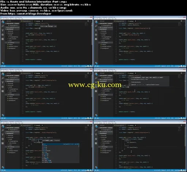This screenshot has height=172, width=187.
Task: Collapse route folder in fifth thumbnail
Action: pos(10,145)
